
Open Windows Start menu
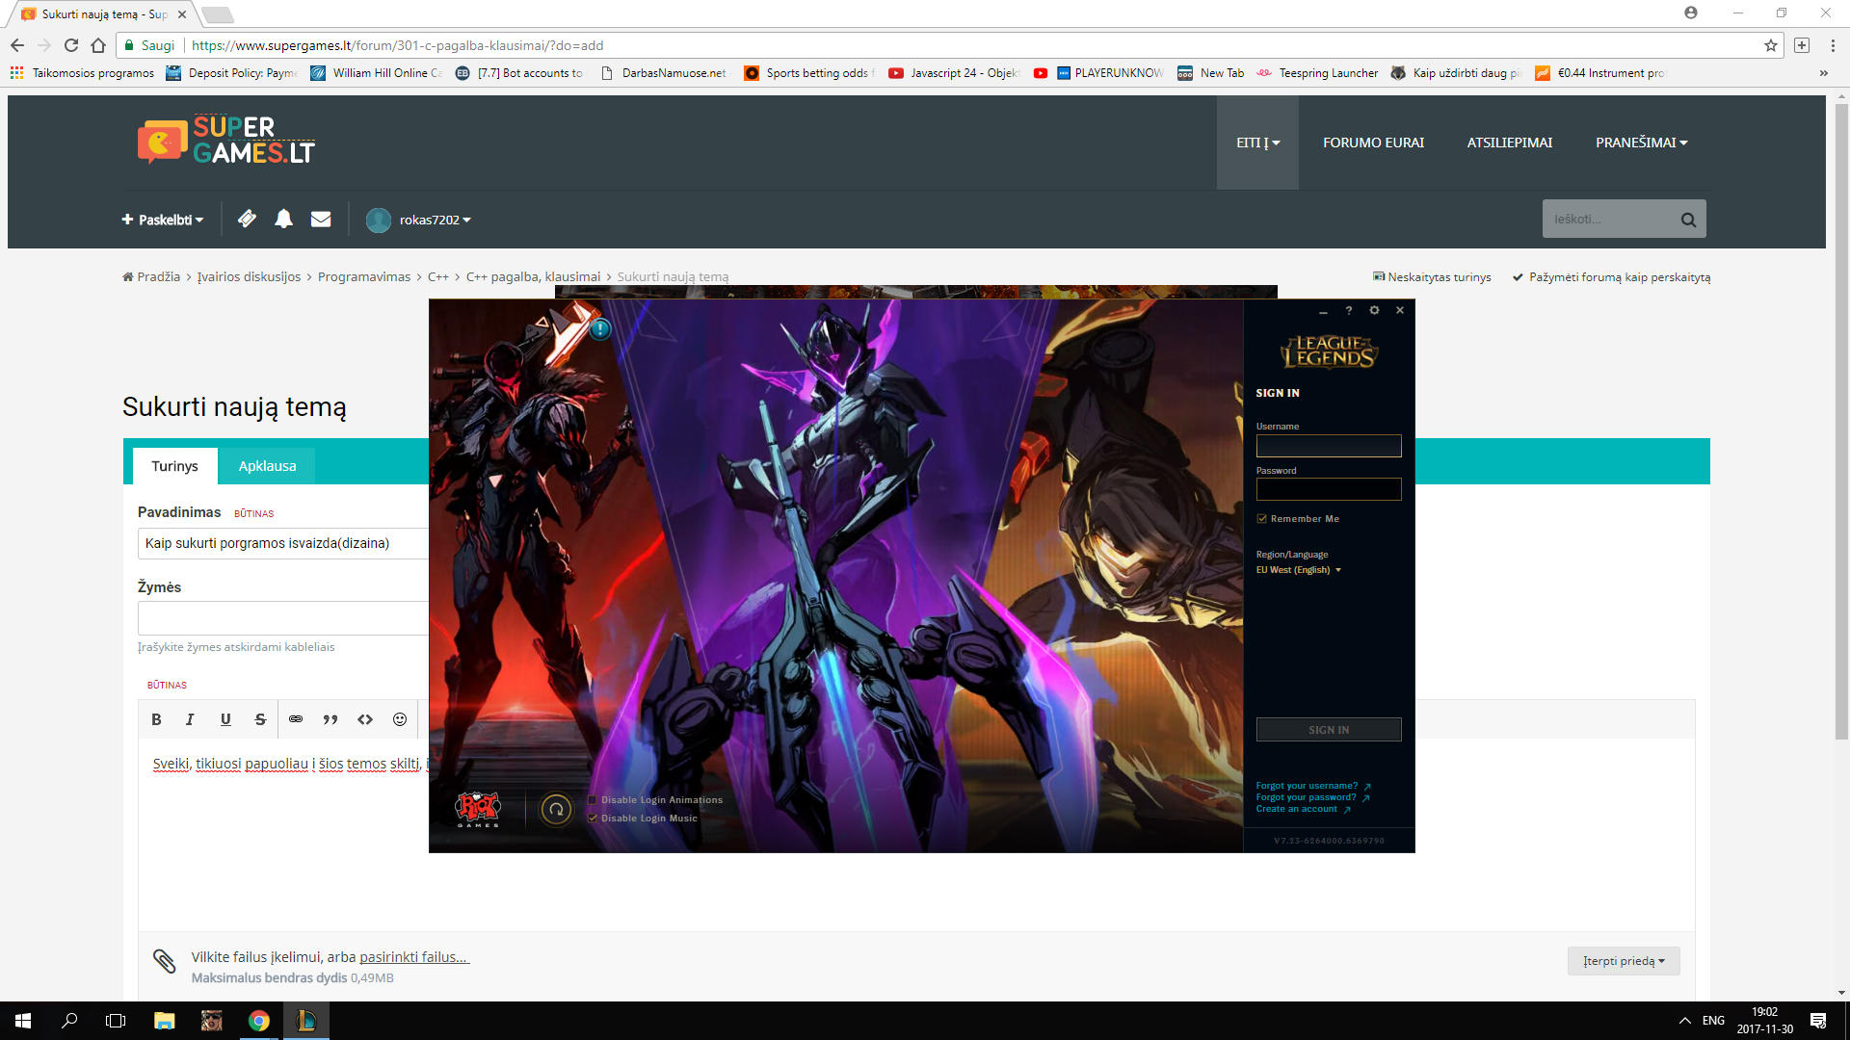[23, 1021]
